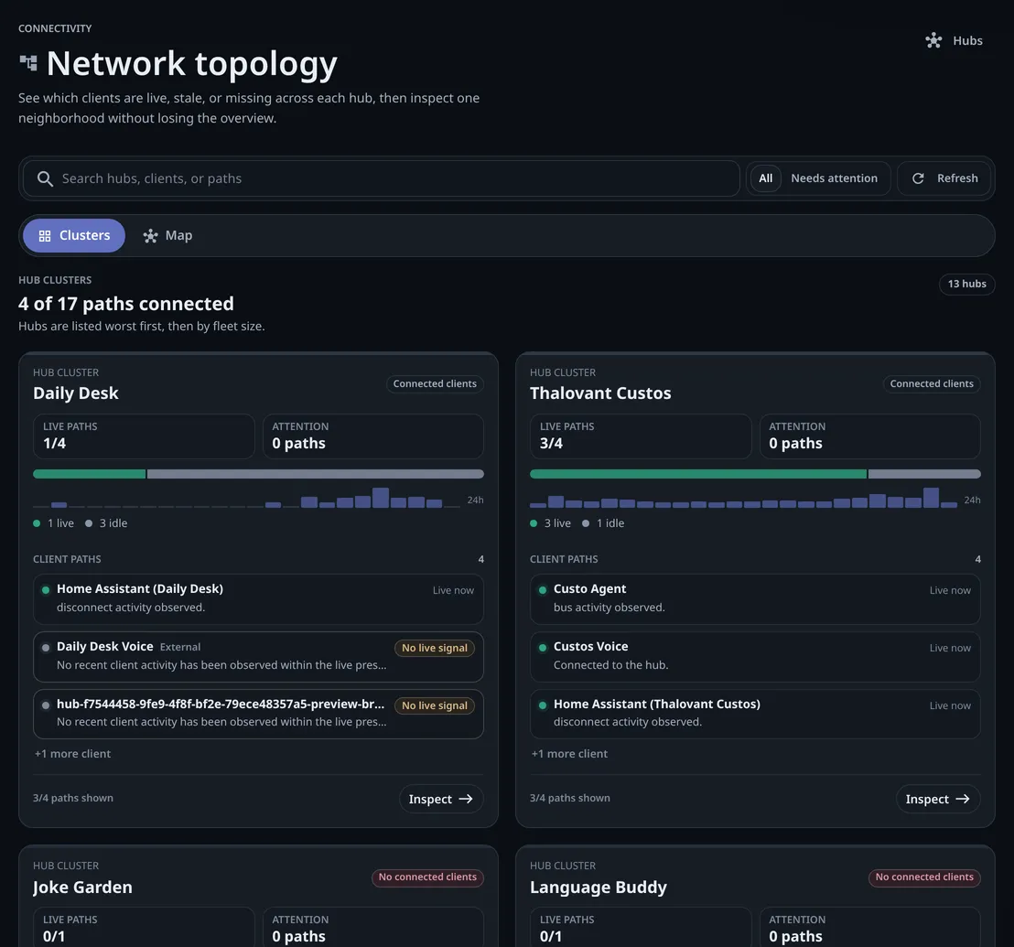This screenshot has height=947, width=1014.
Task: Click the status dot for Home Assistant (Thalovant Custos)
Action: [x=542, y=705]
